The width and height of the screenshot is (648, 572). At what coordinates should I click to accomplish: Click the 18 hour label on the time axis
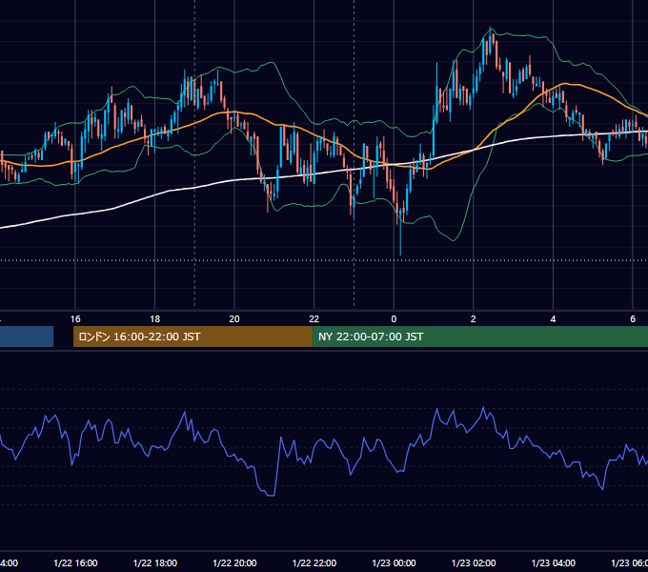click(x=155, y=319)
